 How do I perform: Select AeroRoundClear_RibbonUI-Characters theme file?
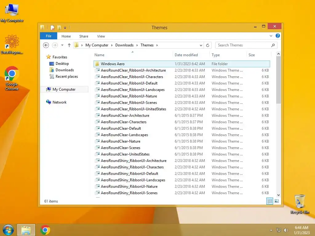tap(181, 77)
